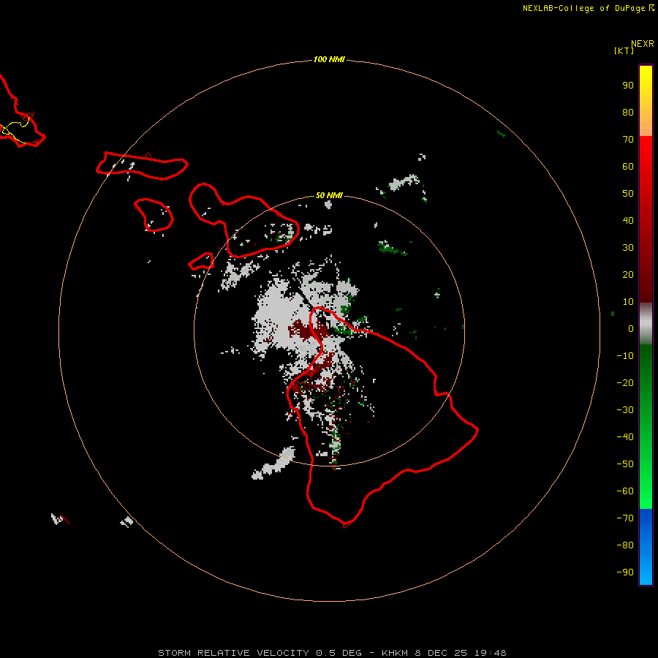Pick the yellow top segment of the color bar
The height and width of the screenshot is (658, 658).
tap(646, 101)
